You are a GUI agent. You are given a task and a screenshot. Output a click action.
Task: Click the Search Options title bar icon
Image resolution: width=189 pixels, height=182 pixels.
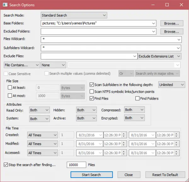(x=5, y=5)
